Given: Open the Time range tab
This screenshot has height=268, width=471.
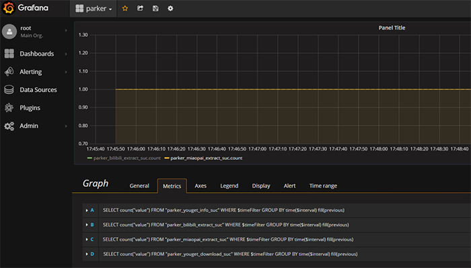Looking at the screenshot, I should pyautogui.click(x=323, y=186).
